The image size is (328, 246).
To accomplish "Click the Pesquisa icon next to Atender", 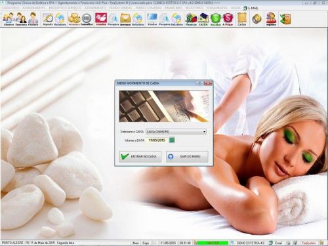I will (x=113, y=19).
